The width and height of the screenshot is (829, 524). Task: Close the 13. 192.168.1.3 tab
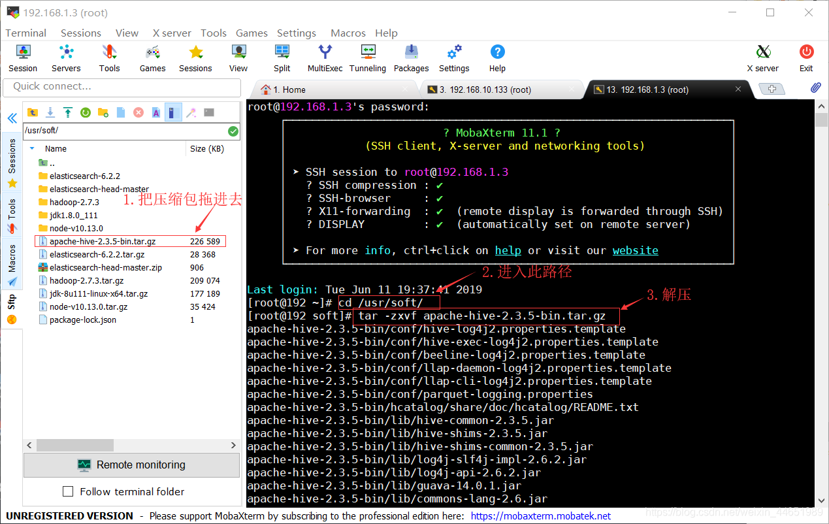point(738,89)
